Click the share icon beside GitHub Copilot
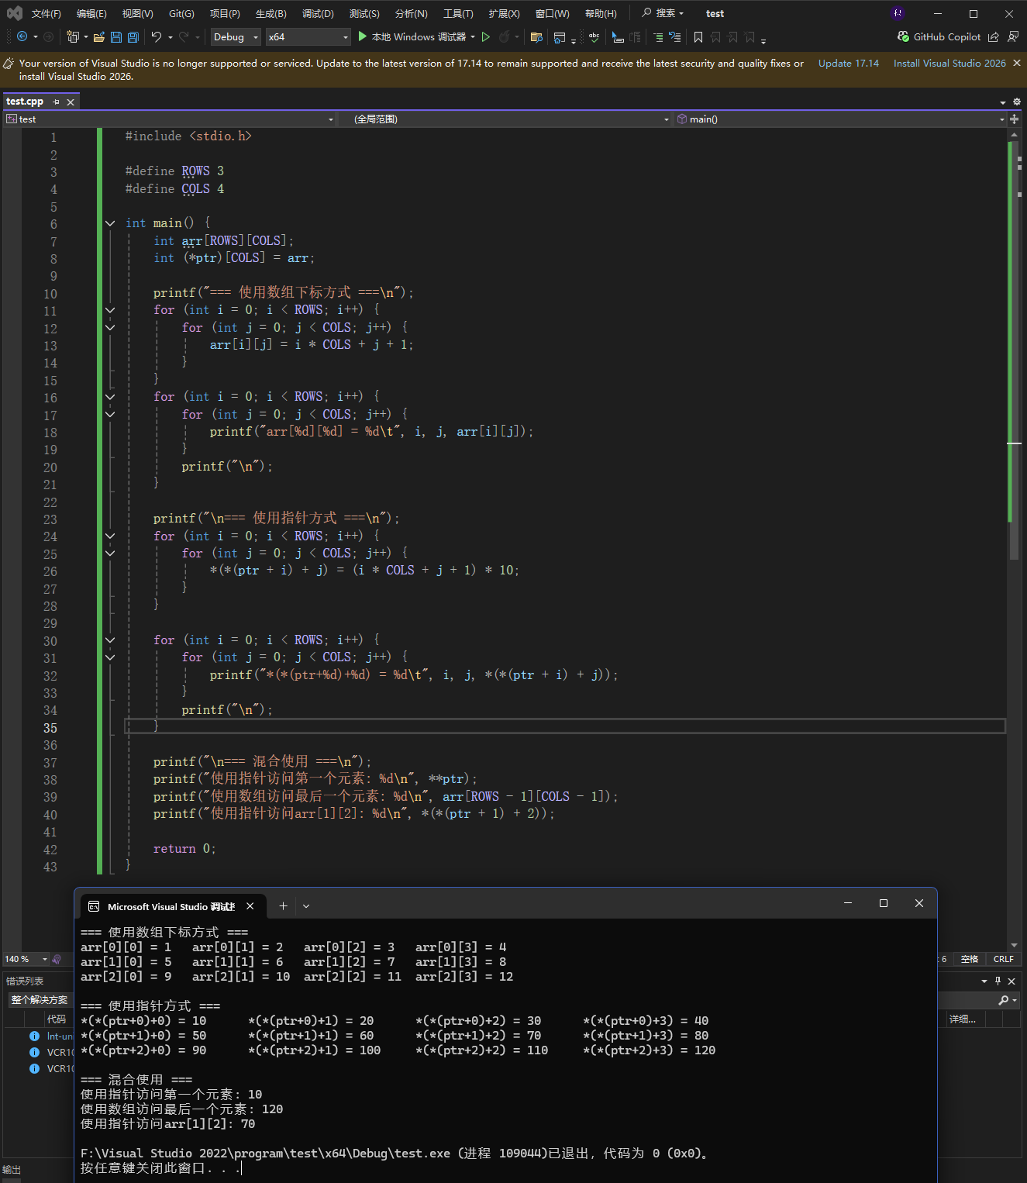The width and height of the screenshot is (1027, 1183). click(994, 36)
